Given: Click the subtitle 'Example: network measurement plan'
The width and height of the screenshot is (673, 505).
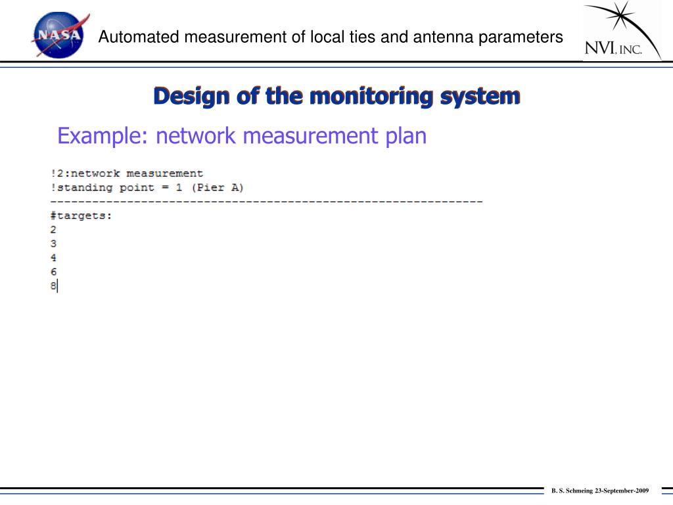Looking at the screenshot, I should coord(242,135).
